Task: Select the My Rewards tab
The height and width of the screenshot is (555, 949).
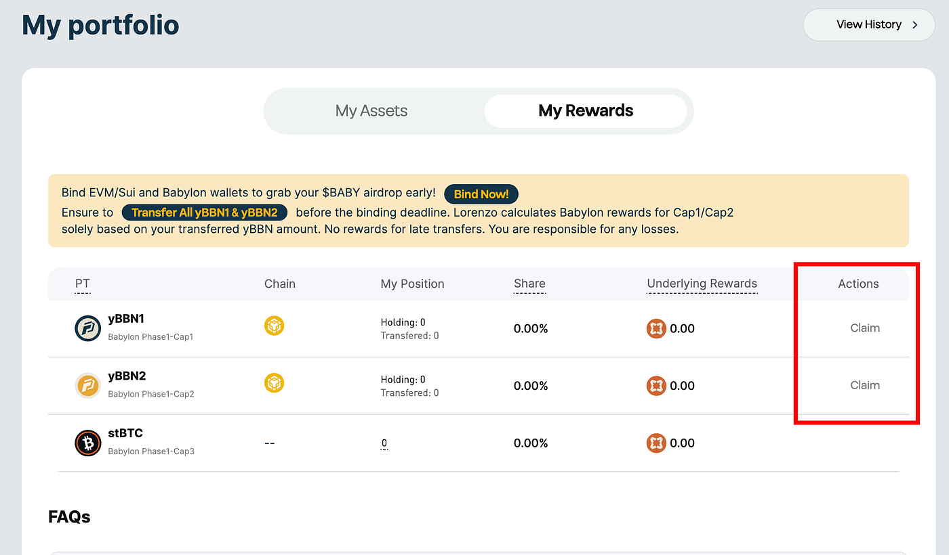Action: tap(586, 111)
